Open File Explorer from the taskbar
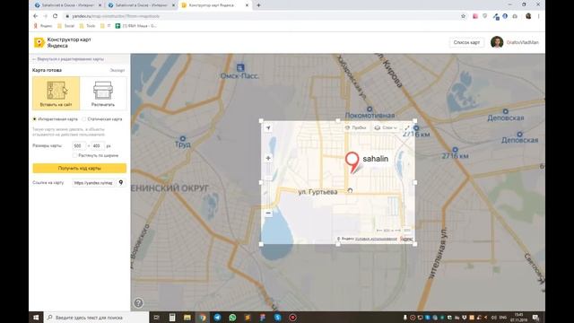 click(x=187, y=318)
